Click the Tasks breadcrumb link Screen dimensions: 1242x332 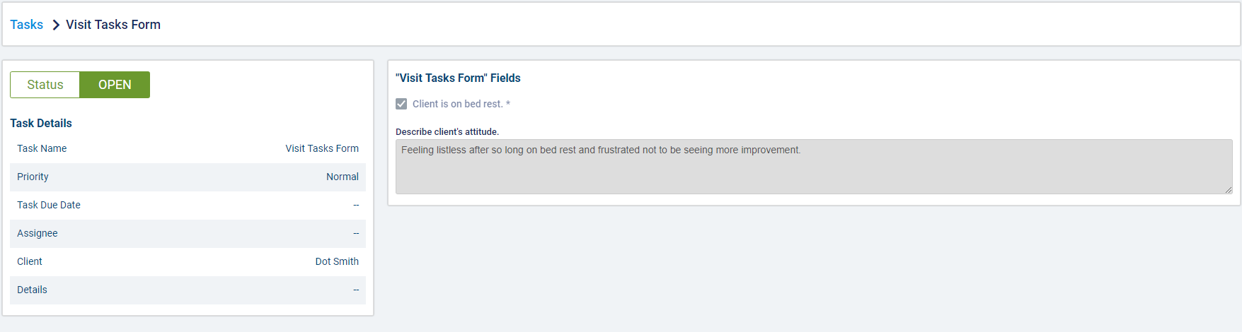point(26,25)
